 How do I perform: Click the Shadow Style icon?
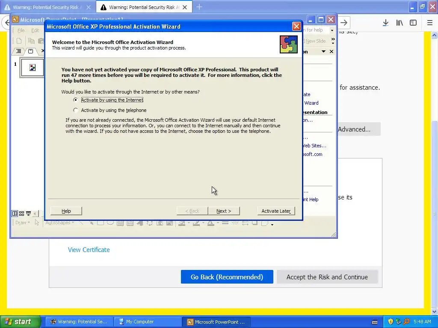(255, 223)
